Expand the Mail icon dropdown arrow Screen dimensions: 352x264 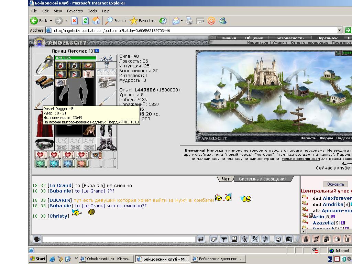181,21
